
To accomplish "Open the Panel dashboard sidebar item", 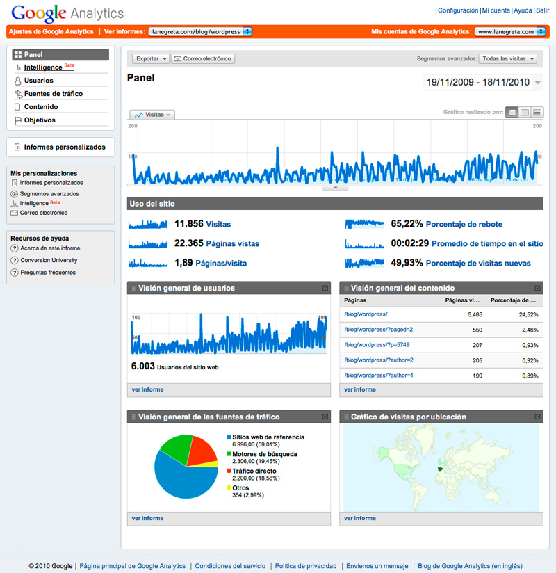I will [60, 54].
